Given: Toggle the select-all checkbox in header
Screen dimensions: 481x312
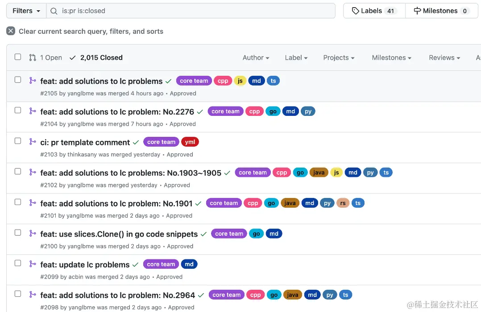Looking at the screenshot, I should (18, 57).
